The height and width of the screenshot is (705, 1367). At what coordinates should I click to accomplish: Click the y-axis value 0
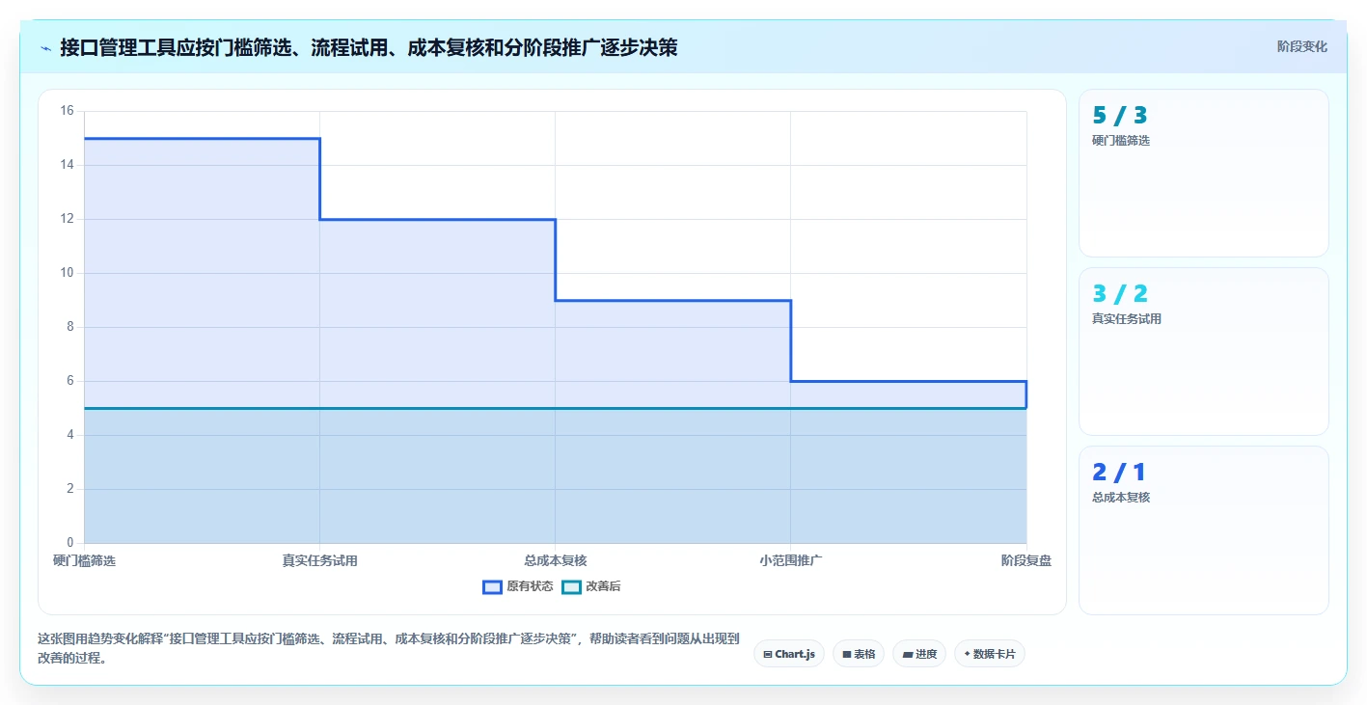tap(70, 543)
